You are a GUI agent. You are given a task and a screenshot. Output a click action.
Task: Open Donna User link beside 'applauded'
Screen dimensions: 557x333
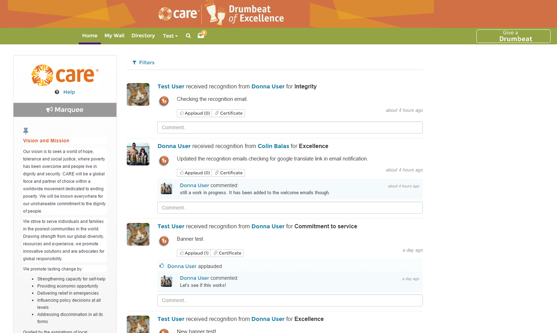click(x=182, y=266)
